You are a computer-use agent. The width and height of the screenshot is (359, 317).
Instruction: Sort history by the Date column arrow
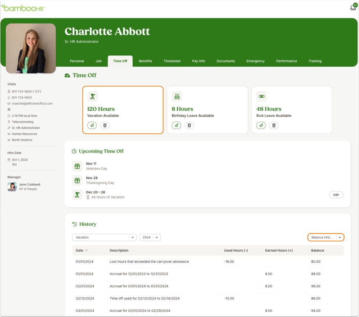pos(86,250)
